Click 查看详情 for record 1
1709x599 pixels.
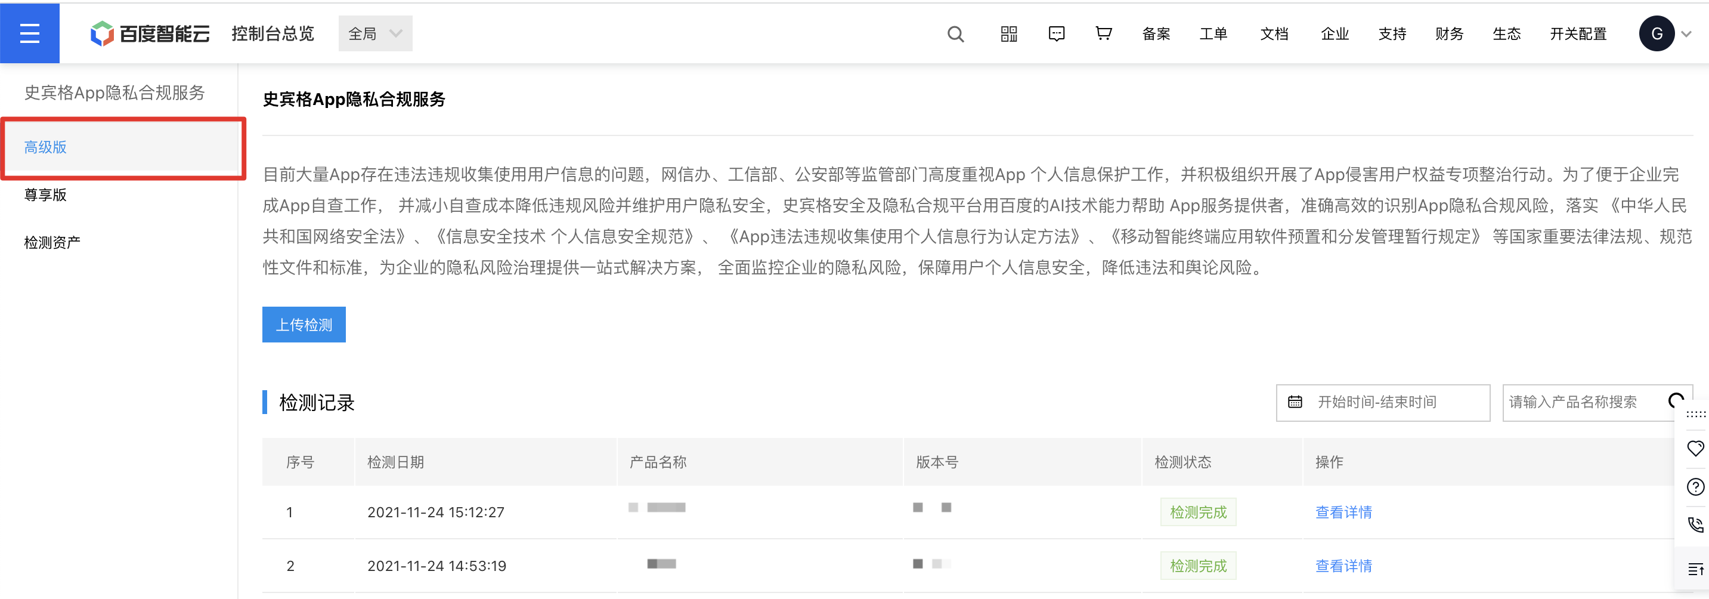pyautogui.click(x=1343, y=512)
